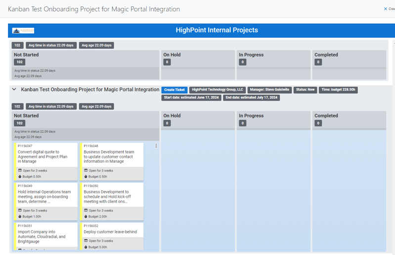
Task: Click the top summary Avg time in status badge
Action: (x=51, y=45)
